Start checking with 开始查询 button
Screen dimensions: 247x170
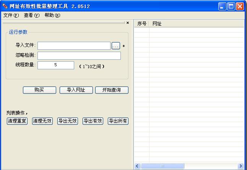112,90
